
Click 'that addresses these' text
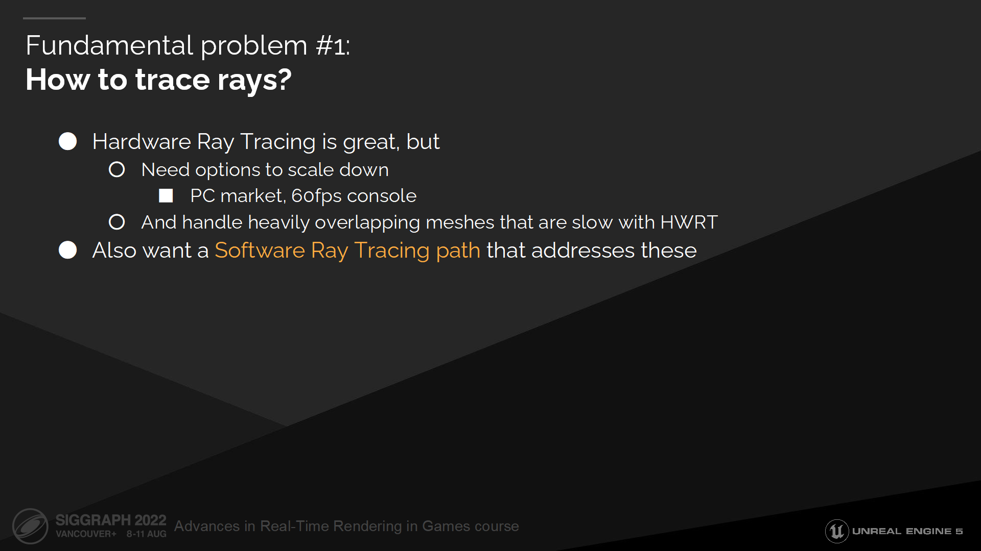[x=592, y=251]
